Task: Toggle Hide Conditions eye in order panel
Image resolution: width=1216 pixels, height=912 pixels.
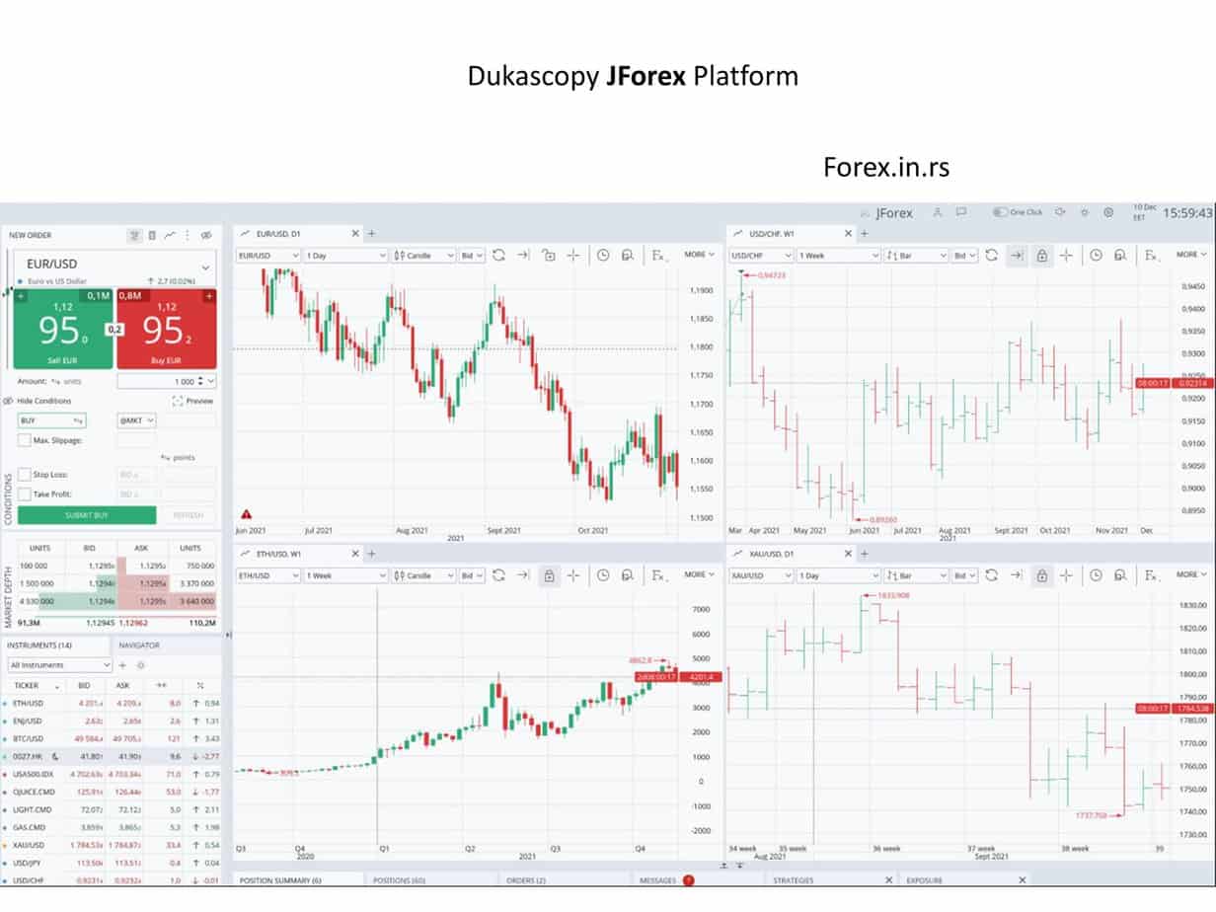Action: [8, 401]
